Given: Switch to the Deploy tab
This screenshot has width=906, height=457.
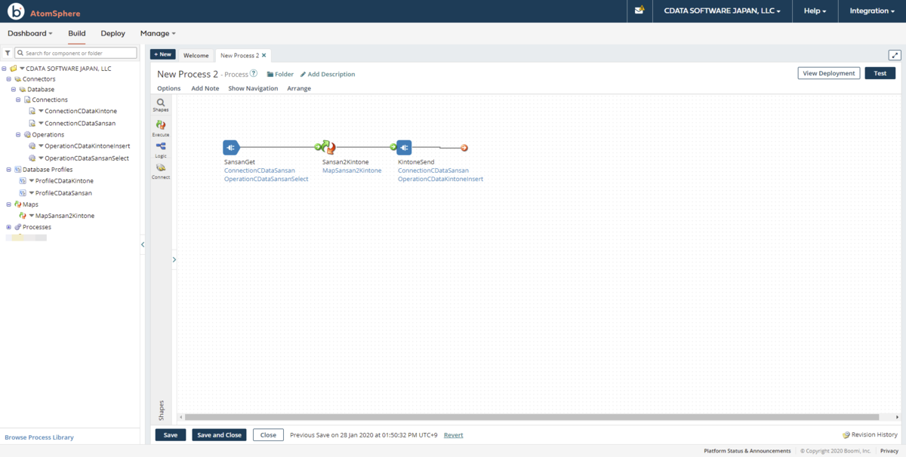Looking at the screenshot, I should (113, 33).
